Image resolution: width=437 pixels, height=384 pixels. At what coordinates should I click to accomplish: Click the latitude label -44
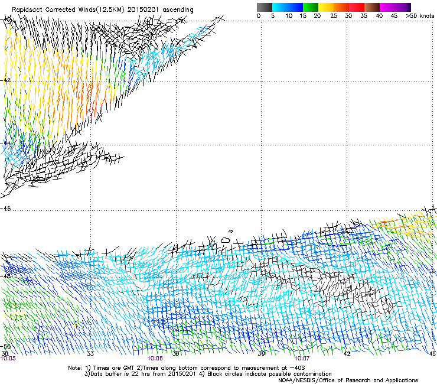5,144
